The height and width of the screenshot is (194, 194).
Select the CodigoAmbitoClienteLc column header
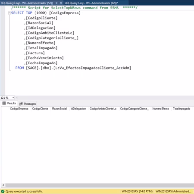click(x=103, y=109)
